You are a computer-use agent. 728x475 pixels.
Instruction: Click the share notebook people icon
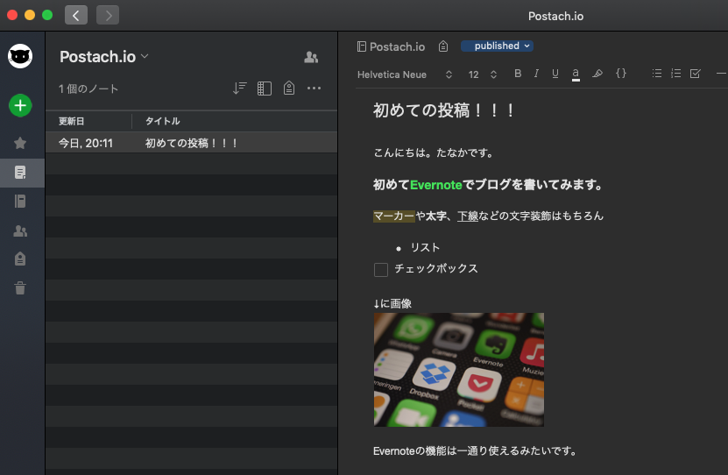tap(311, 57)
